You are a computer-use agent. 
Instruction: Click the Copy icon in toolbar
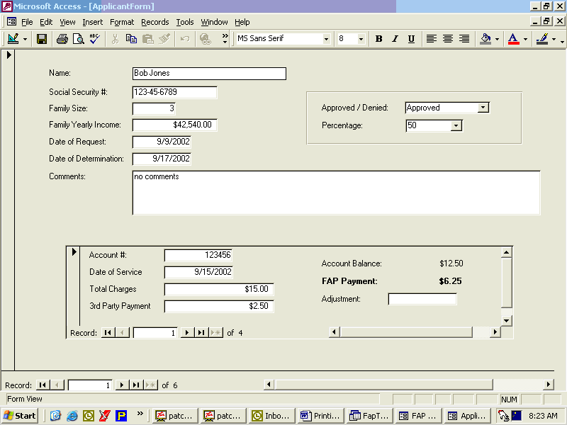tap(131, 39)
